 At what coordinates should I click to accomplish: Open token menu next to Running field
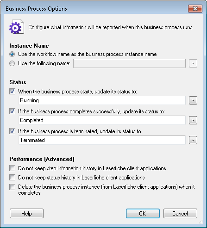[193, 100]
